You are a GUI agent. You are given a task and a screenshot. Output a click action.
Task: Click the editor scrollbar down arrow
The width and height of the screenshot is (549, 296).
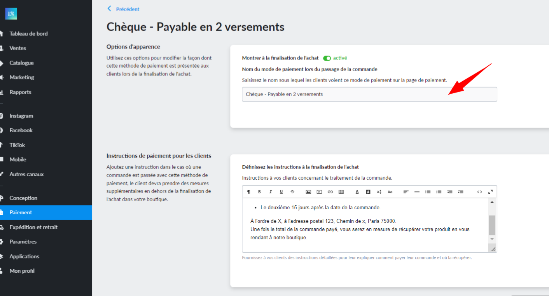point(492,239)
